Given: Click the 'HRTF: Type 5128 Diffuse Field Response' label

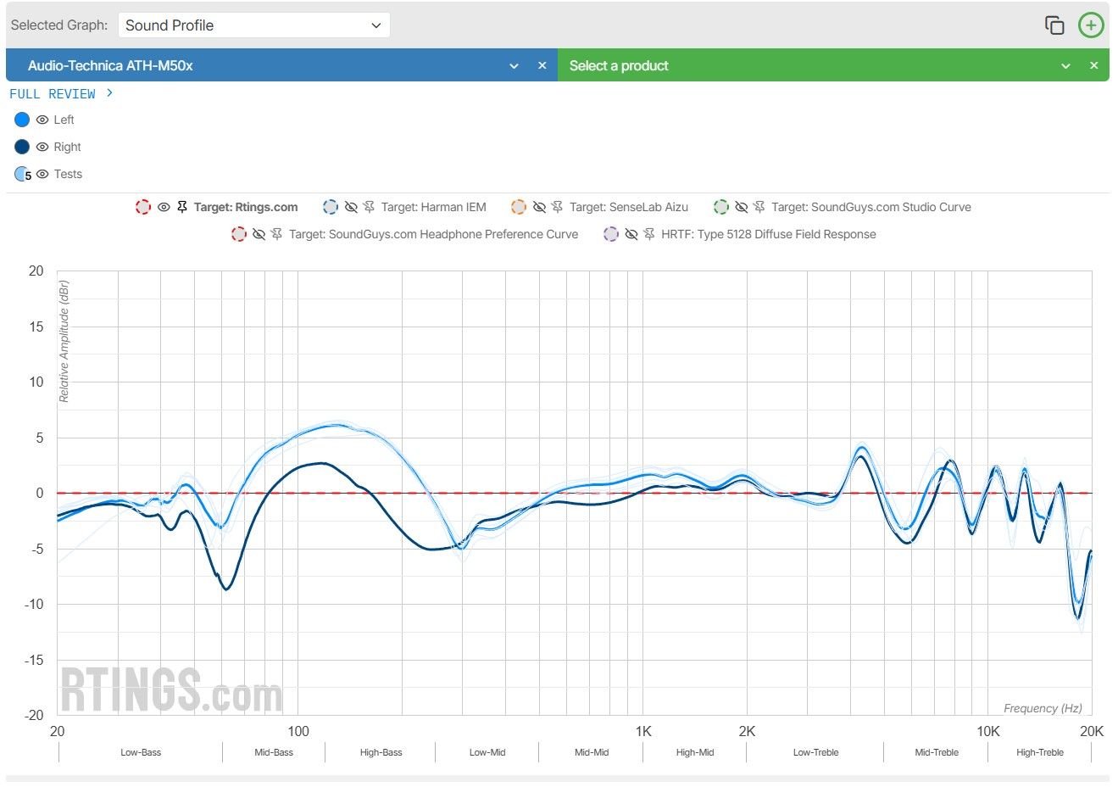Looking at the screenshot, I should pyautogui.click(x=769, y=234).
